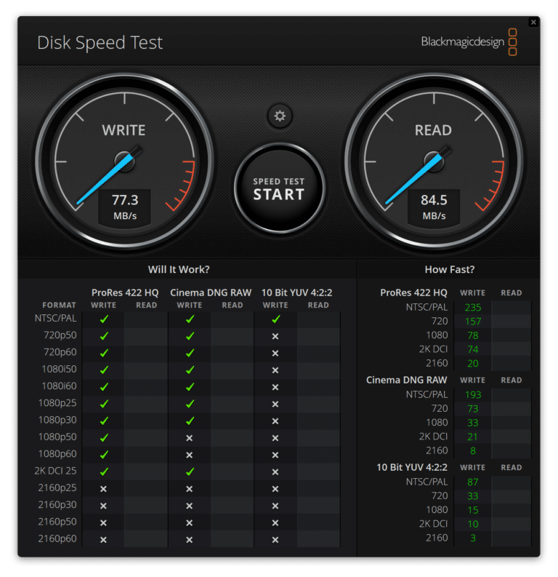Click 10 Bit YUV 2160p50 write cross
Viewport: 558px width, 577px height.
tap(275, 522)
